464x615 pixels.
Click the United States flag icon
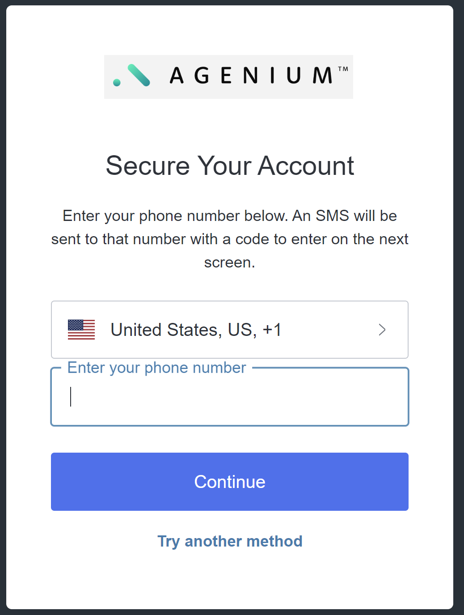click(x=81, y=330)
